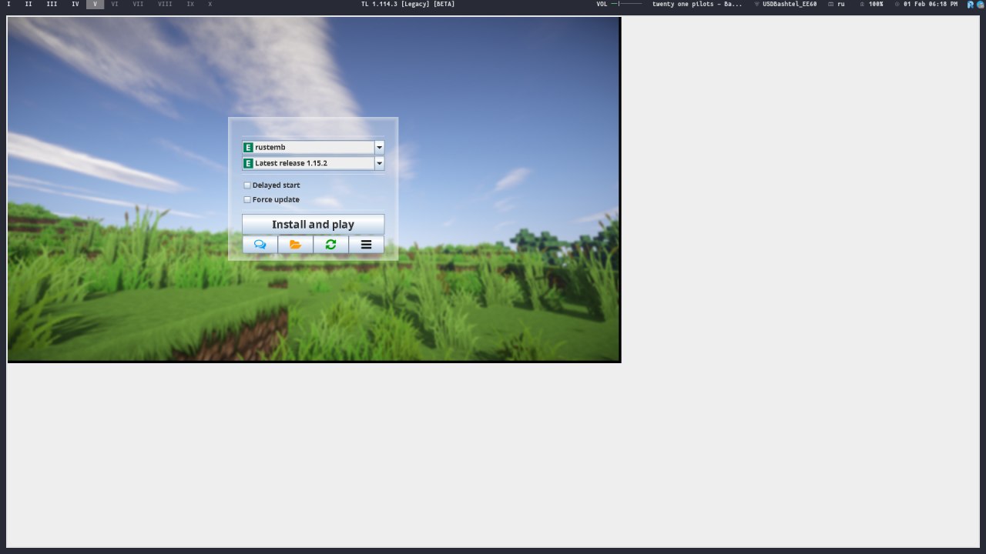The image size is (986, 554).
Task: Switch to workspace IV
Action: pyautogui.click(x=75, y=4)
